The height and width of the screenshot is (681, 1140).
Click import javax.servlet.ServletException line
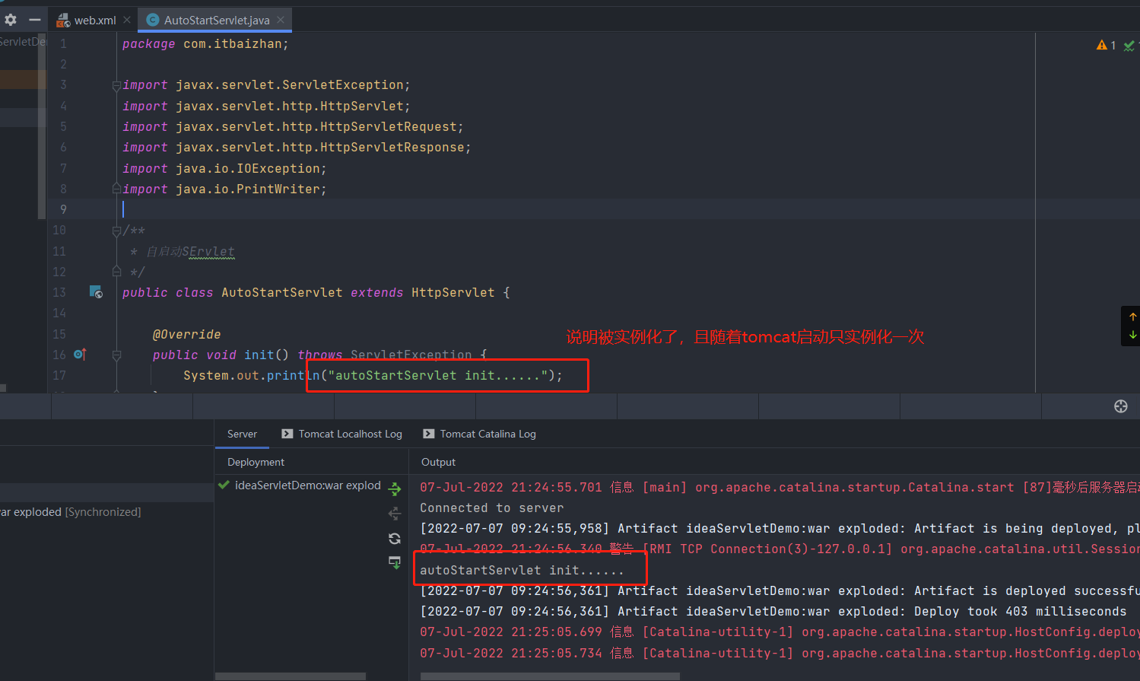tap(266, 85)
